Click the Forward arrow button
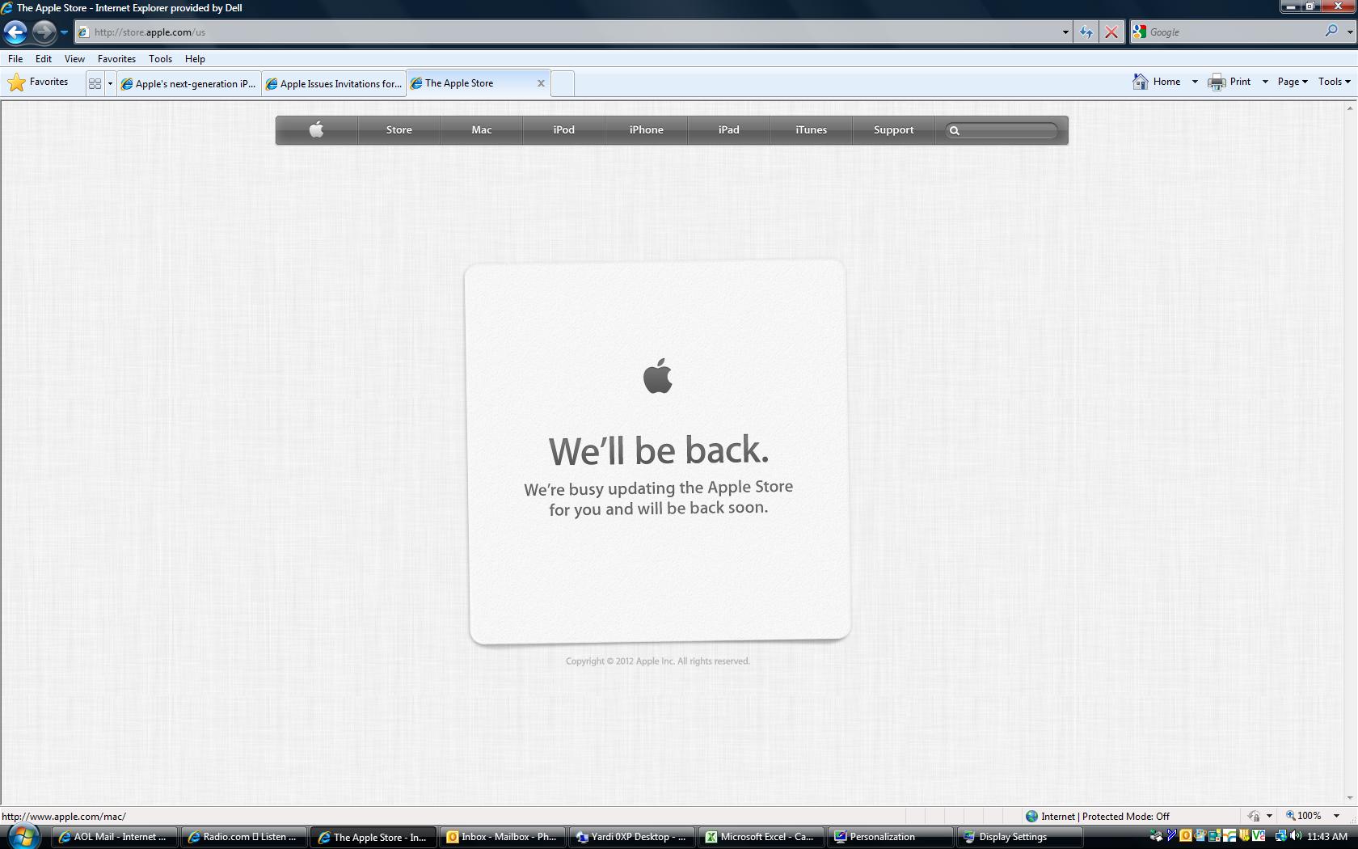The image size is (1358, 849). tap(44, 32)
